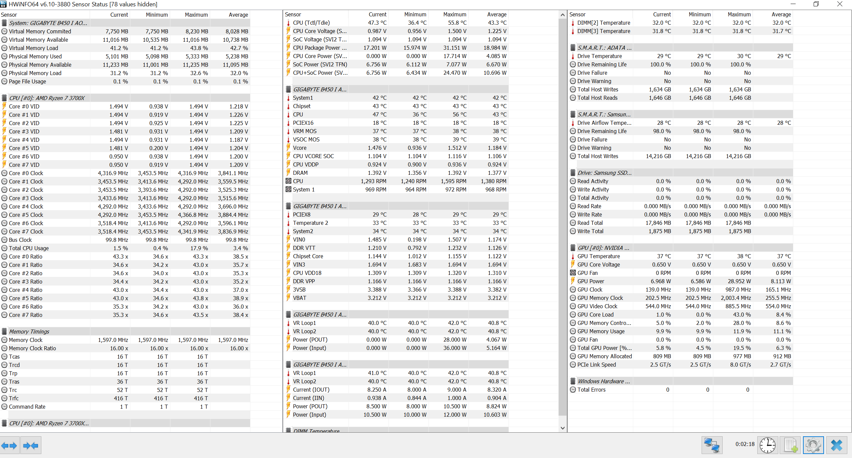Select the S.M.A.R.T.: Samsun... section header

point(681,114)
